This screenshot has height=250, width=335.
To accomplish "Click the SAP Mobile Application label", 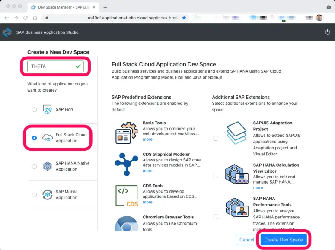I will [x=67, y=194].
